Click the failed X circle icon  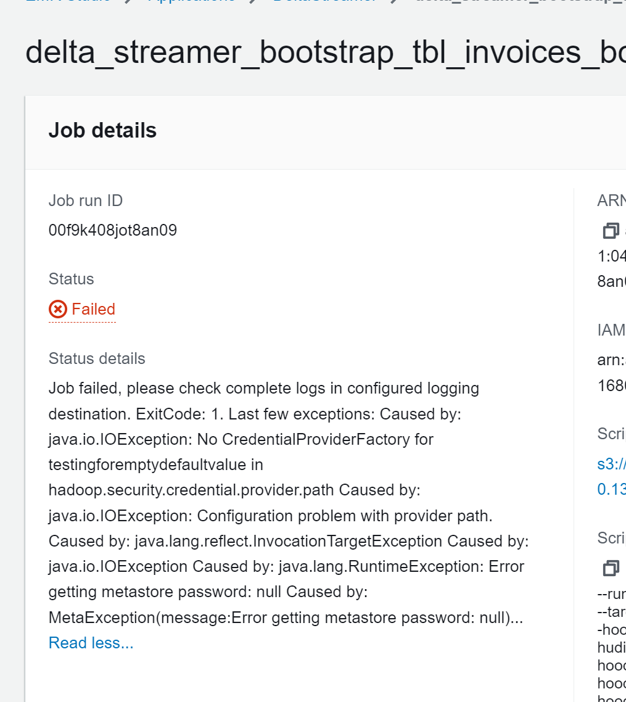(58, 310)
